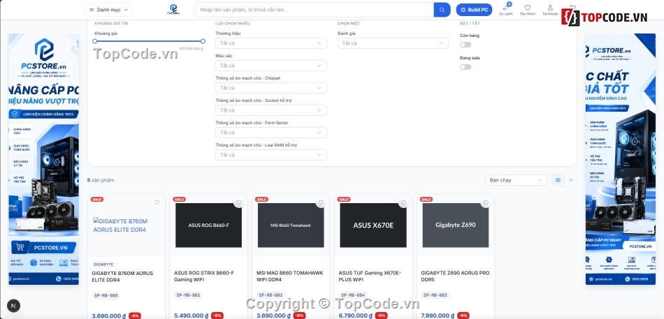The width and height of the screenshot is (664, 319).
Task: Open the So sánh compare icon
Action: [505, 10]
